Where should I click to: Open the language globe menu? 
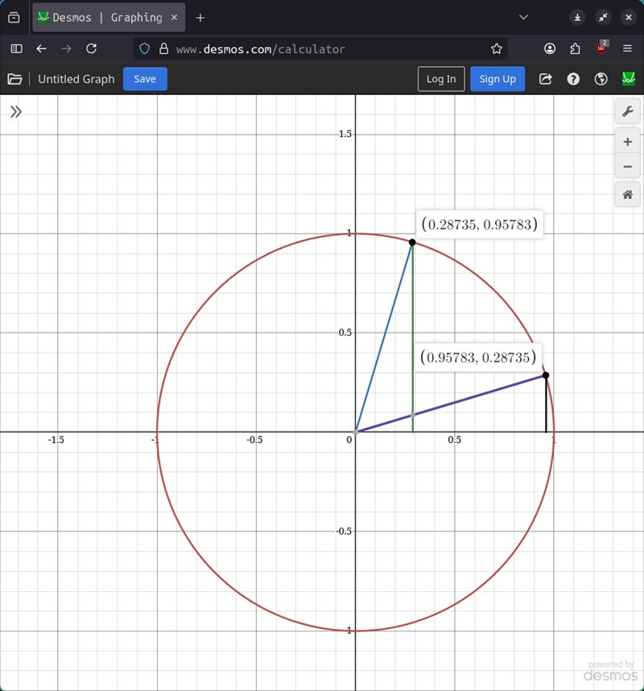click(x=601, y=79)
